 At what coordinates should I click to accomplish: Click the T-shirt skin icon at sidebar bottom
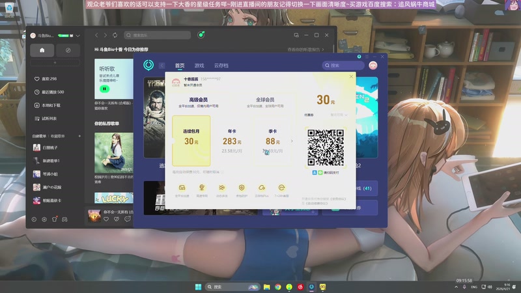click(55, 219)
